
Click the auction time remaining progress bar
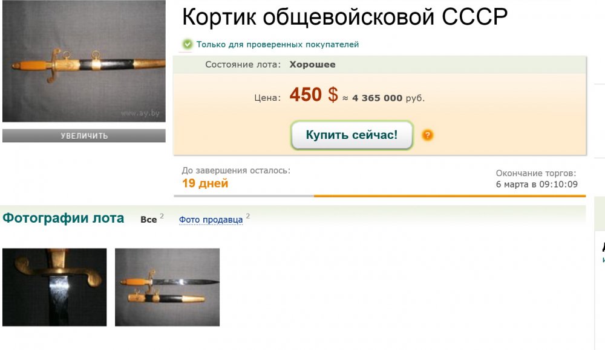point(380,196)
